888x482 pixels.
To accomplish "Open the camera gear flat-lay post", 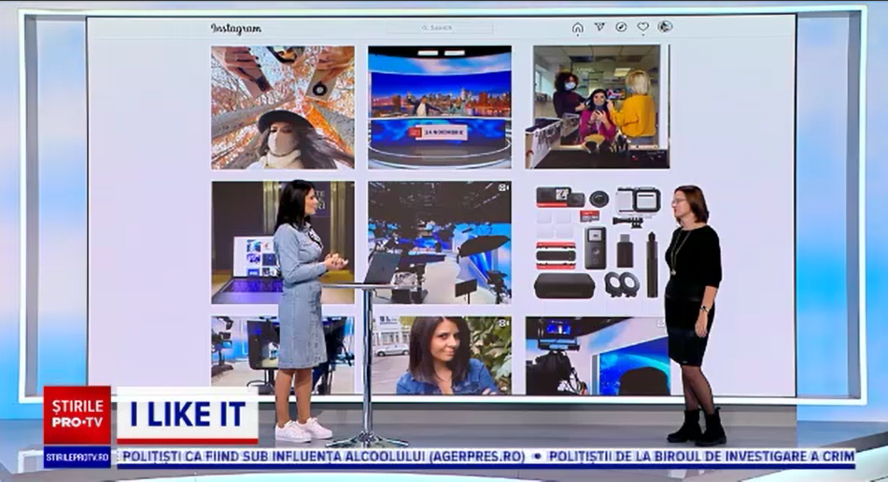I will 596,242.
